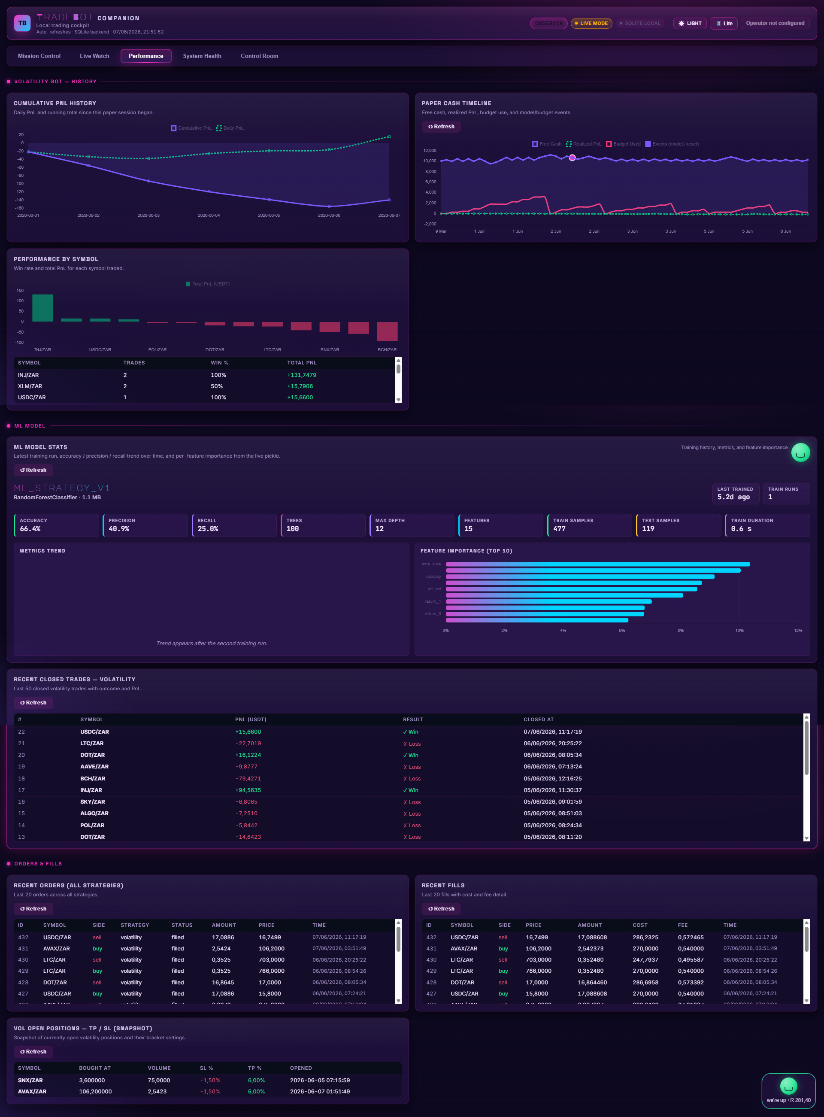The image size is (824, 1117).
Task: Click the SQLITE LOCAL status pill
Action: click(639, 24)
